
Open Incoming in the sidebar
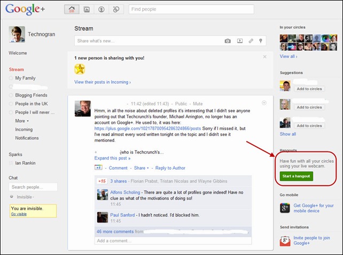coord(24,129)
